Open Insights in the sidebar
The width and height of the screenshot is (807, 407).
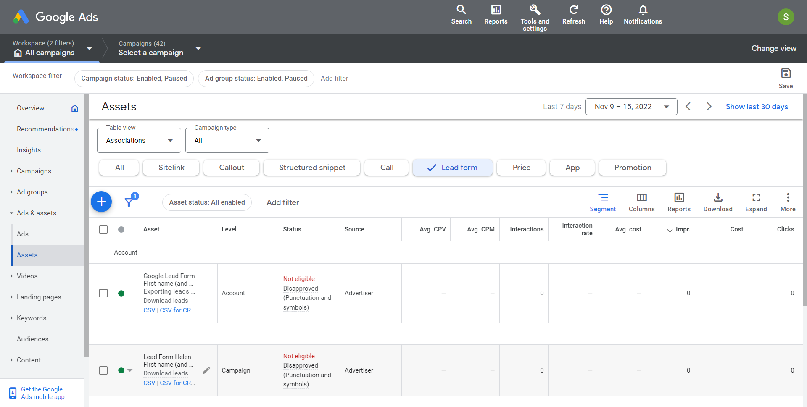29,150
